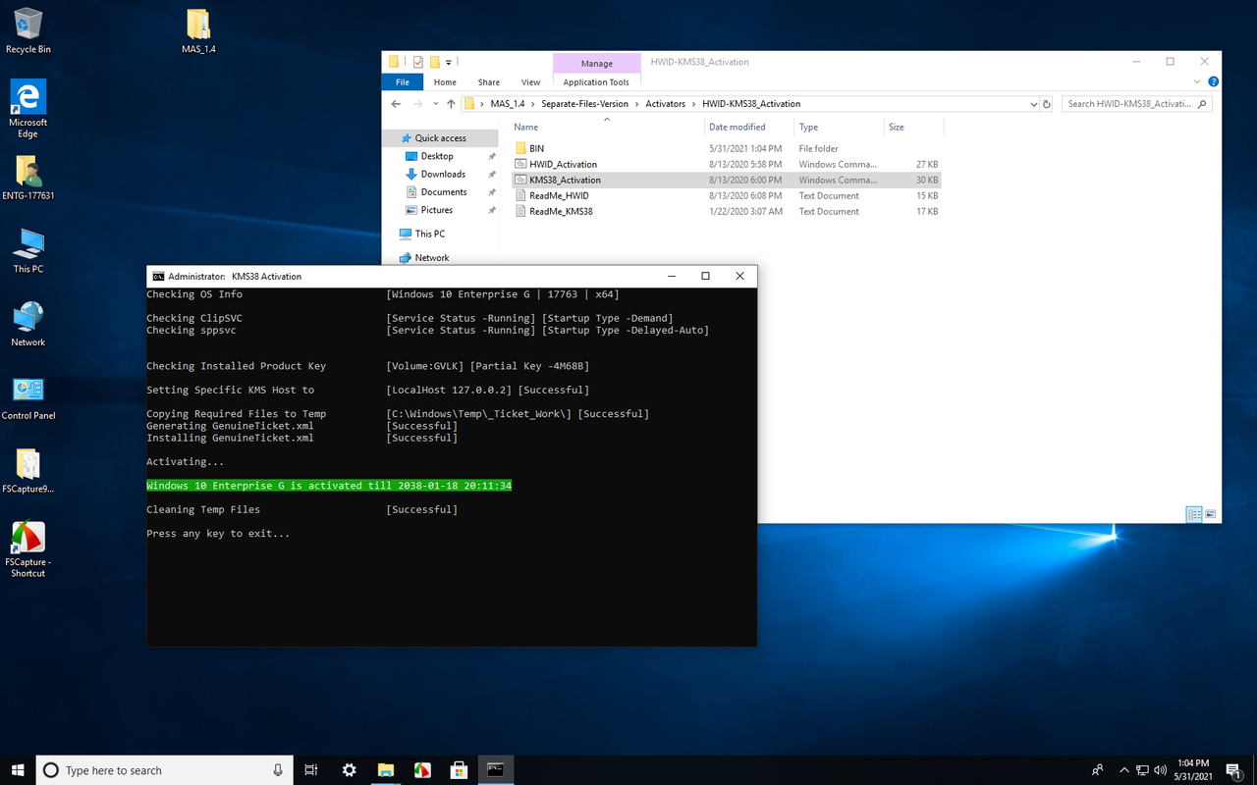Sort files by Date modified column
Viewport: 1257px width, 785px height.
click(749, 128)
